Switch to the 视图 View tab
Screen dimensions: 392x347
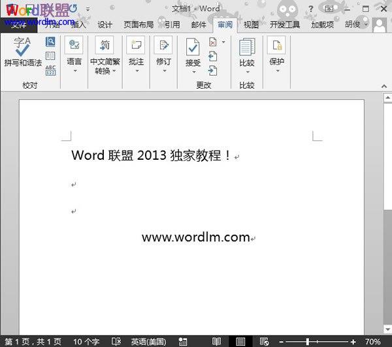(x=252, y=25)
